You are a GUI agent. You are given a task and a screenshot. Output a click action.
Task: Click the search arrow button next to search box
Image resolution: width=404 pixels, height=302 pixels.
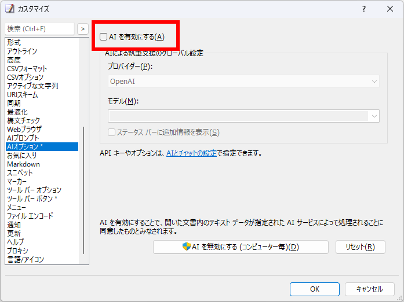tap(83, 29)
